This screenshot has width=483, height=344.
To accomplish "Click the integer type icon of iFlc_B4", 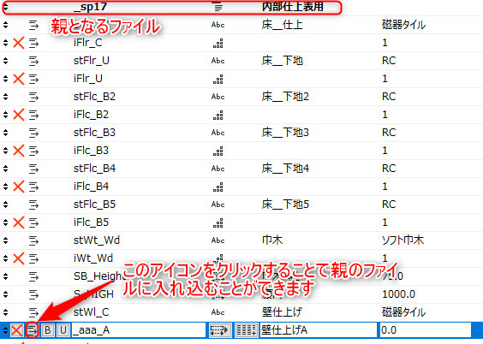I will (218, 187).
